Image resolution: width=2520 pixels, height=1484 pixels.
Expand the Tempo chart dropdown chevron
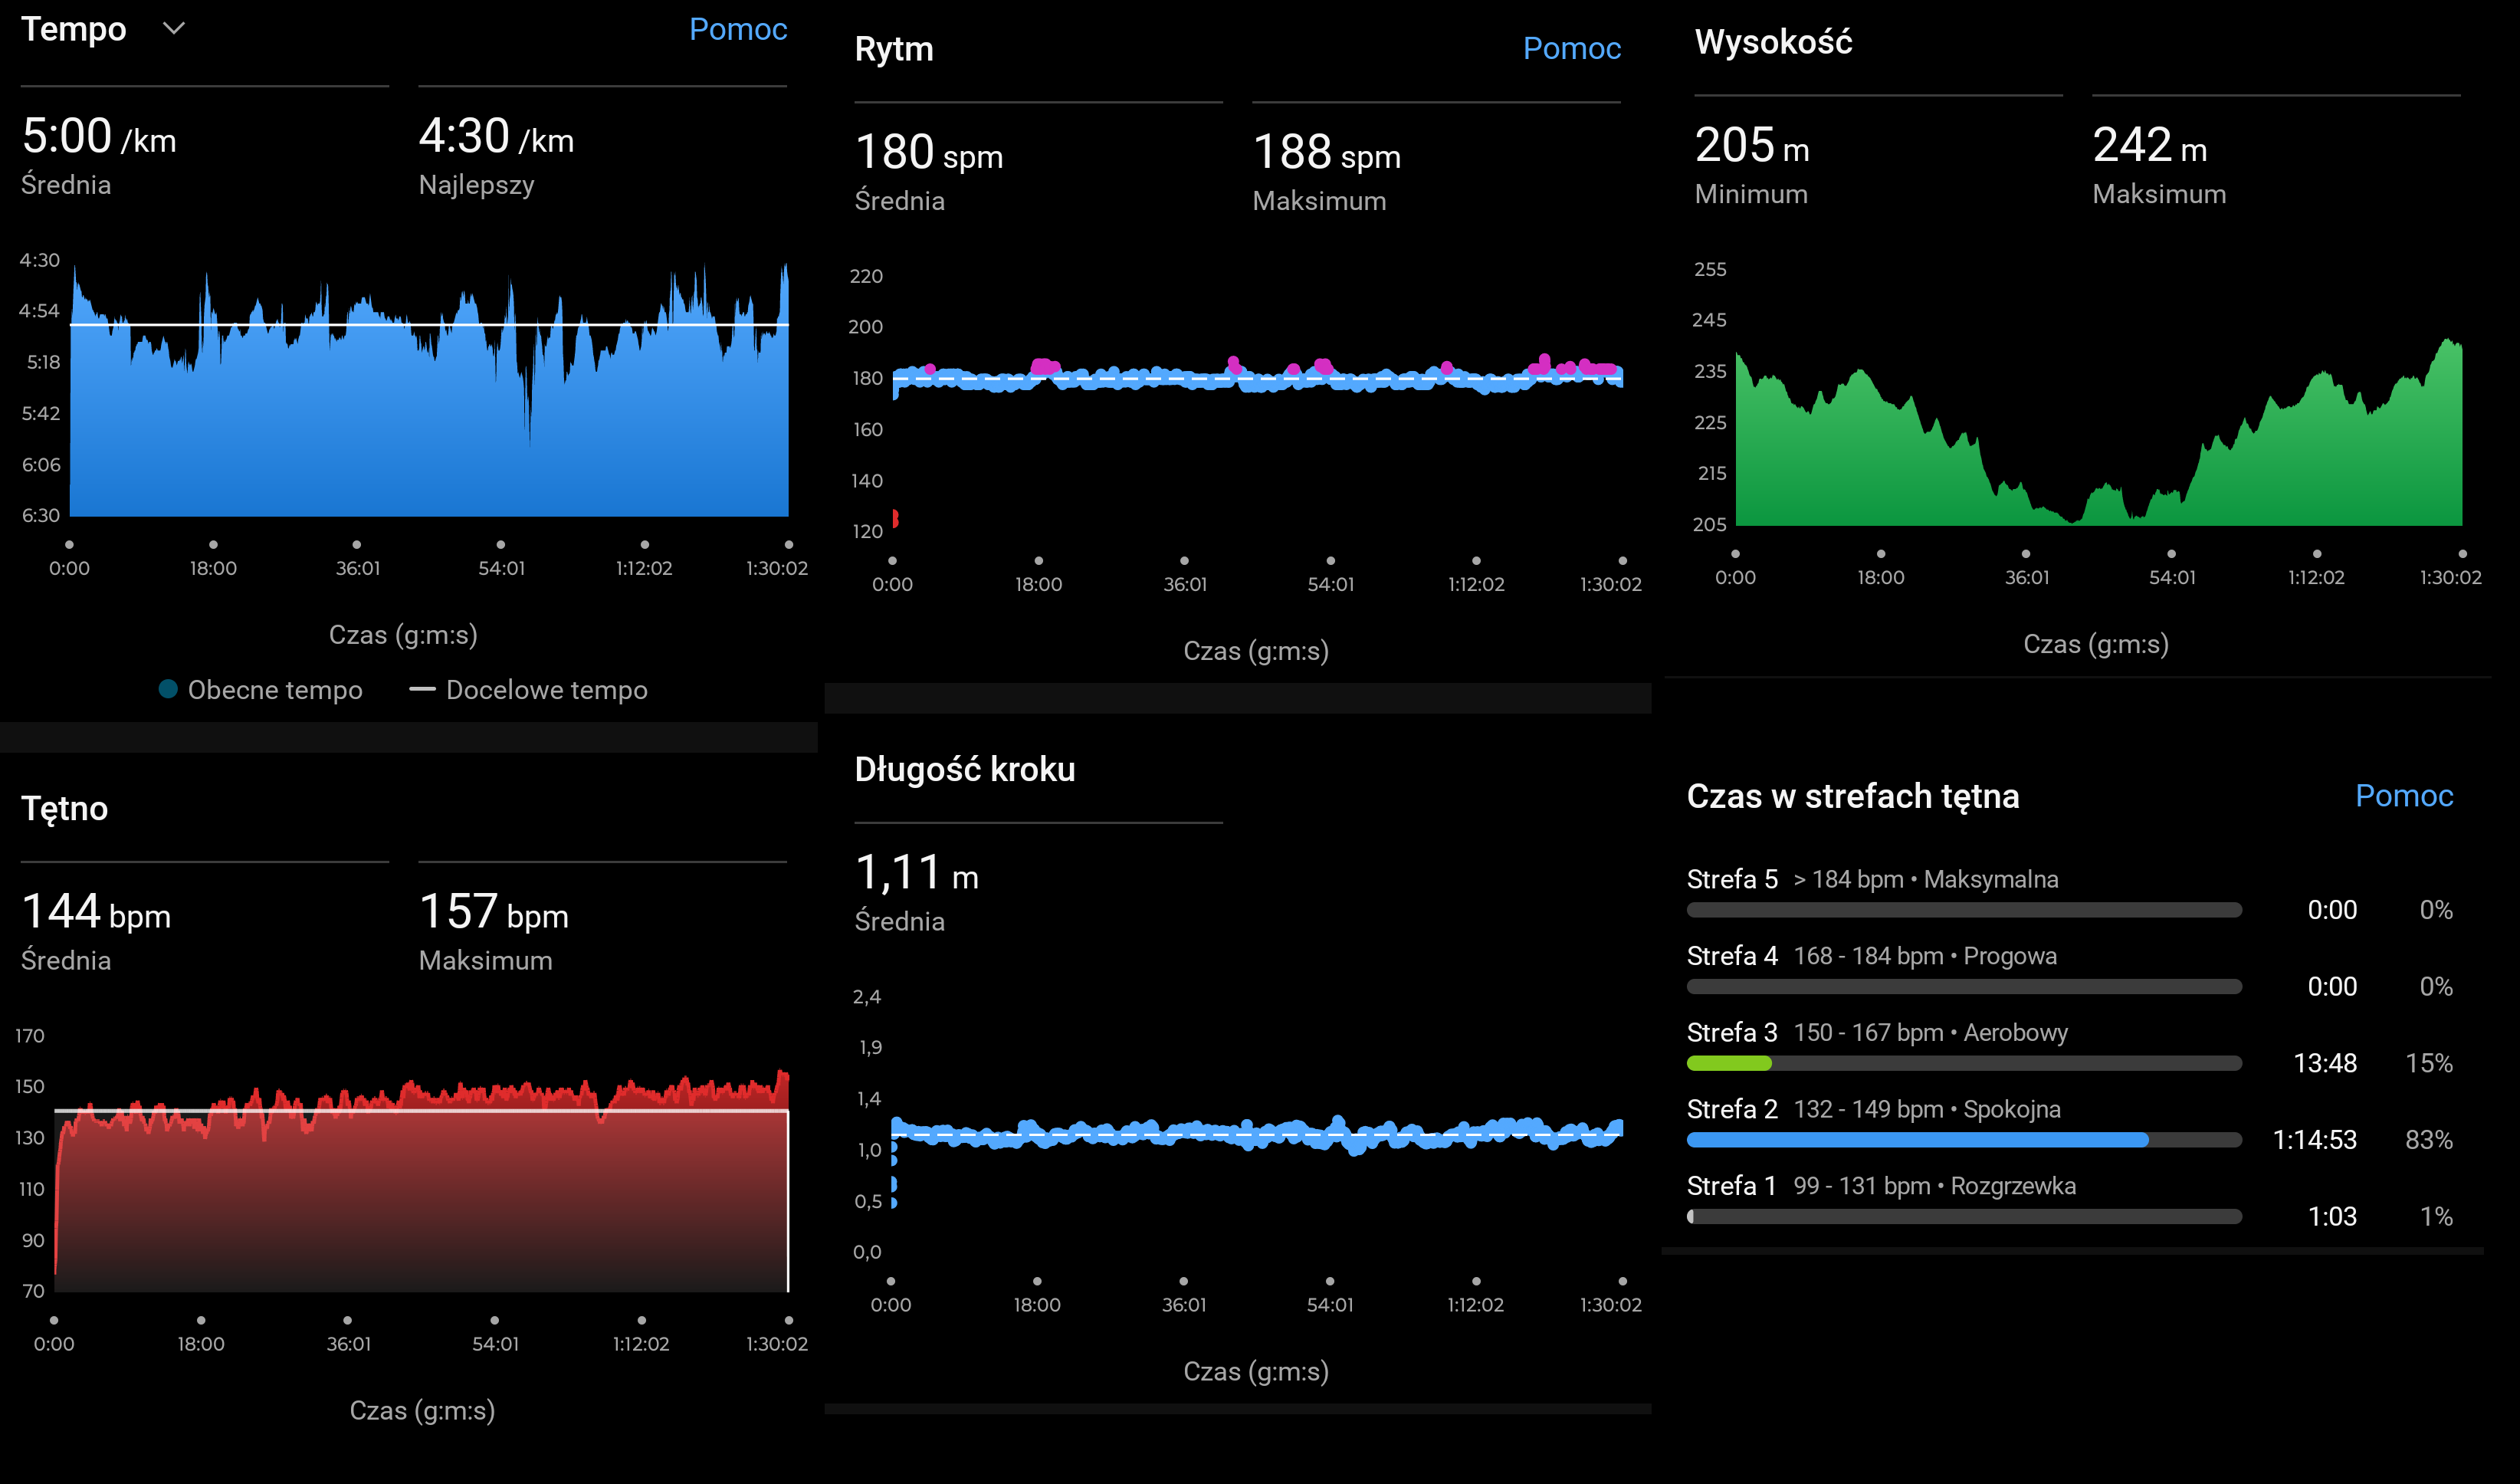[x=174, y=29]
